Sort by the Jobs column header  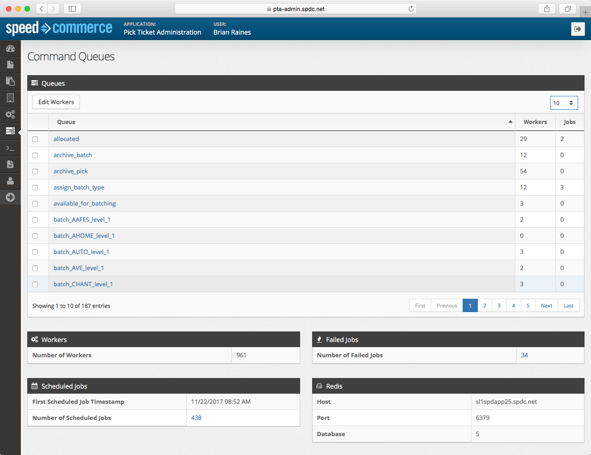570,122
